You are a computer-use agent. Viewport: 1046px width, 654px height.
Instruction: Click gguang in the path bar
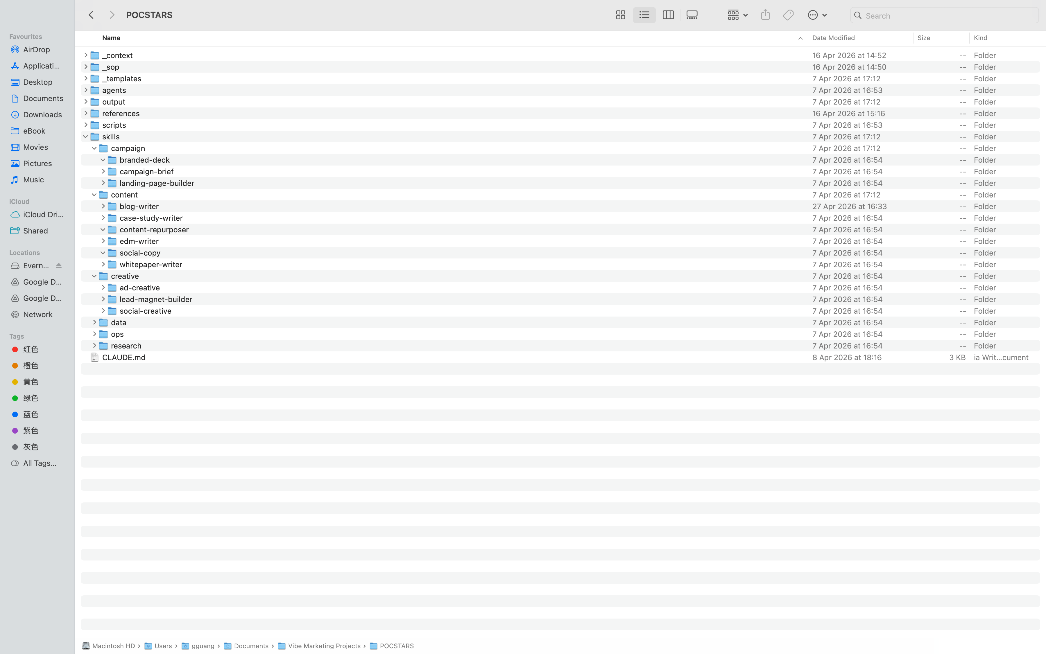[x=198, y=646]
